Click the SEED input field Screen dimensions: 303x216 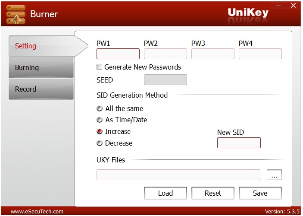166,79
